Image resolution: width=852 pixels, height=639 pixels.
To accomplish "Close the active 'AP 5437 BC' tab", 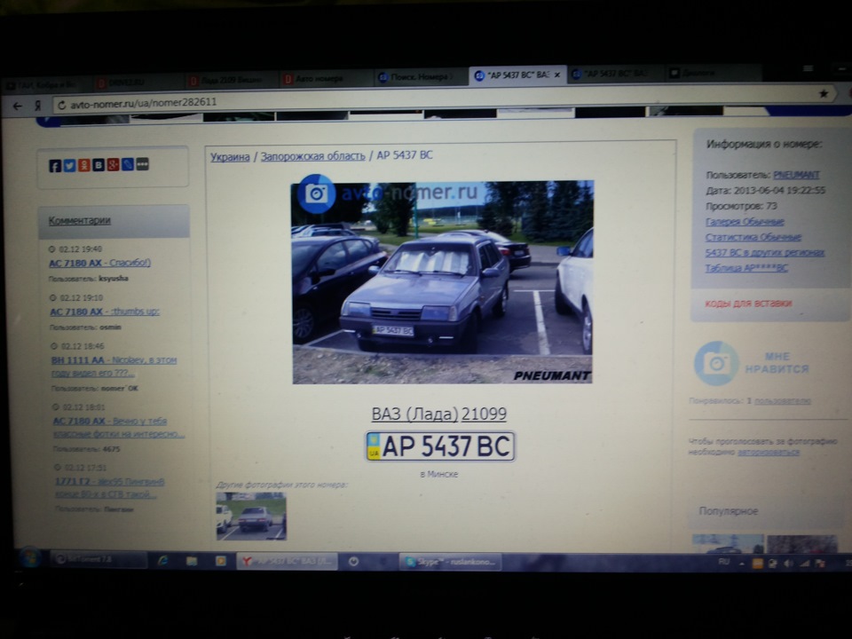I will click(x=557, y=75).
